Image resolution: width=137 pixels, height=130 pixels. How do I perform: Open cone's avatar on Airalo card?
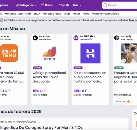tap(35, 38)
